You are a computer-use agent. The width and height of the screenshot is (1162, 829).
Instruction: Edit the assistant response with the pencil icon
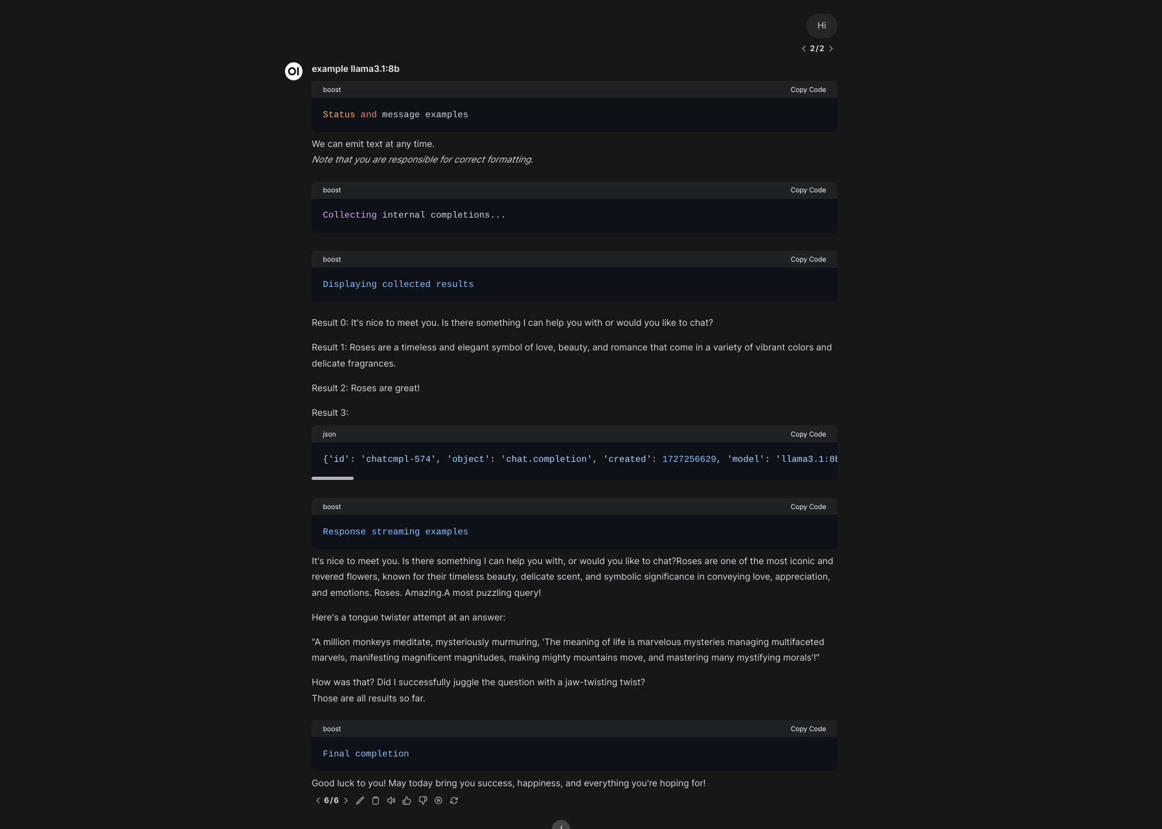360,801
